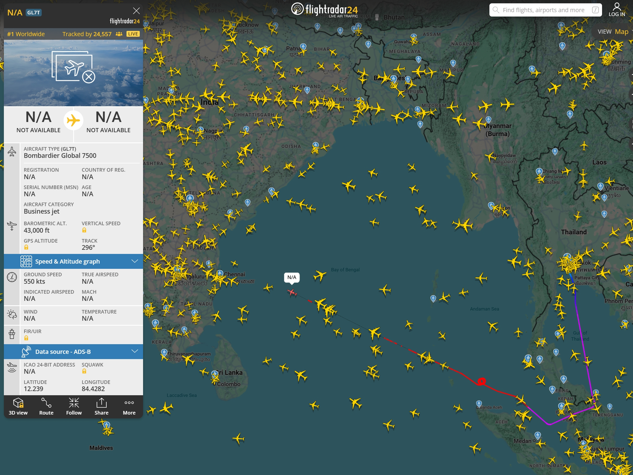
Task: Click the Bay of Bengal map label
Action: (x=345, y=270)
